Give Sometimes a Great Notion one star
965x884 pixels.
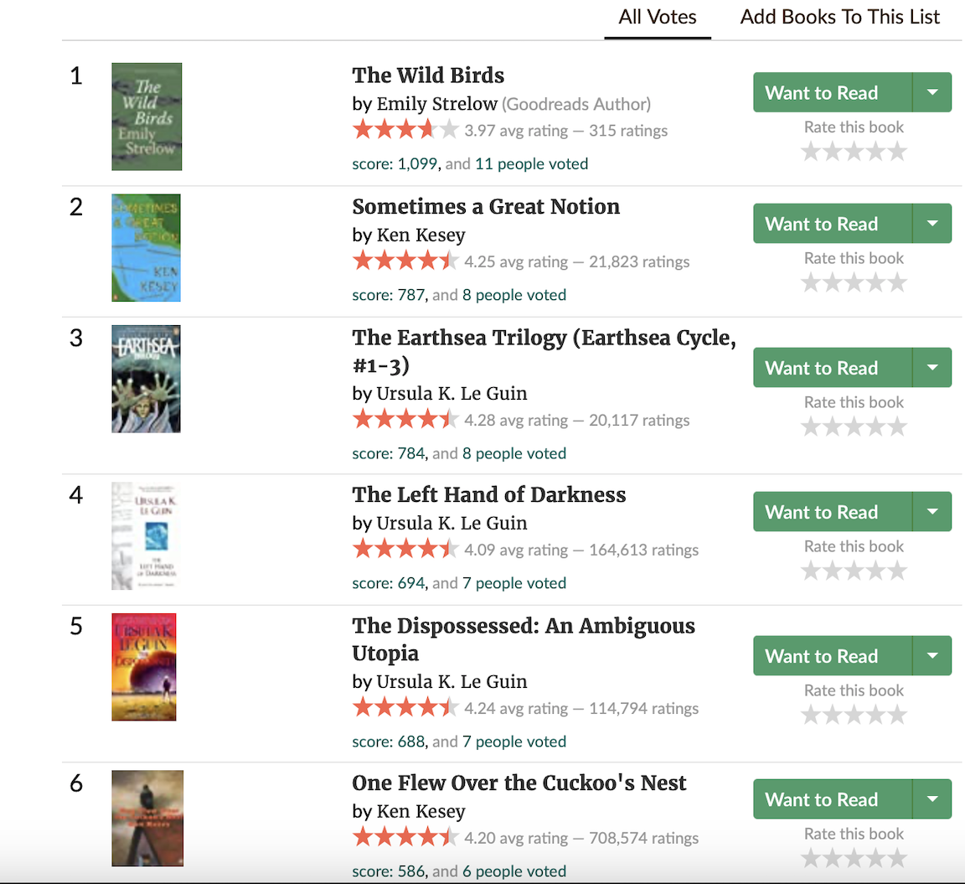[810, 283]
